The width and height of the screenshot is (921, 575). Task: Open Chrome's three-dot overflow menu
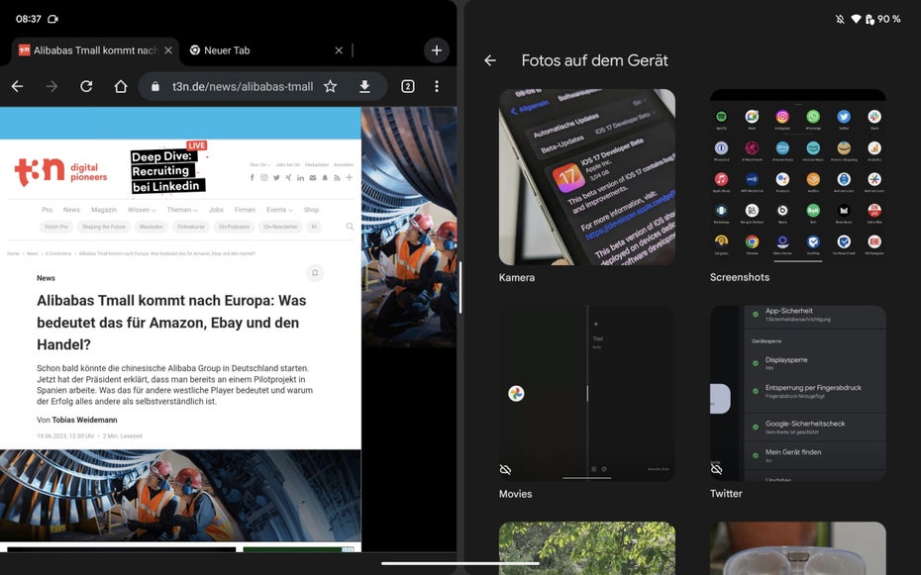tap(437, 86)
